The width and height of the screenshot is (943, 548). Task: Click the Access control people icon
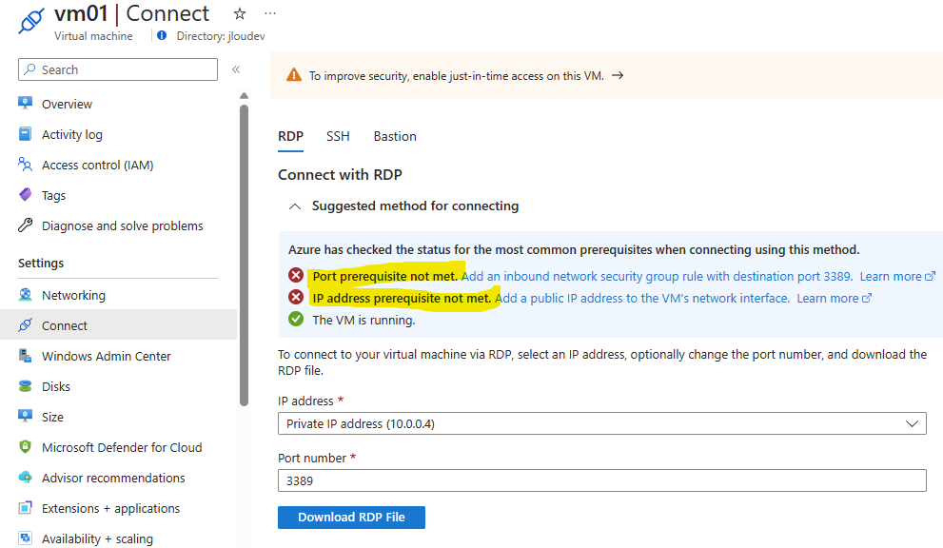pos(26,165)
